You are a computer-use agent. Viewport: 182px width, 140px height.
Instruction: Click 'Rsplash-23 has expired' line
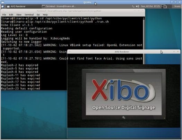20,88
